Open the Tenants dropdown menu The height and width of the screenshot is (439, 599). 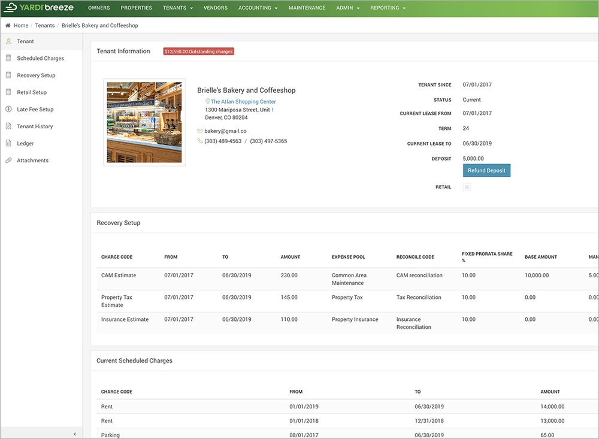tap(179, 8)
